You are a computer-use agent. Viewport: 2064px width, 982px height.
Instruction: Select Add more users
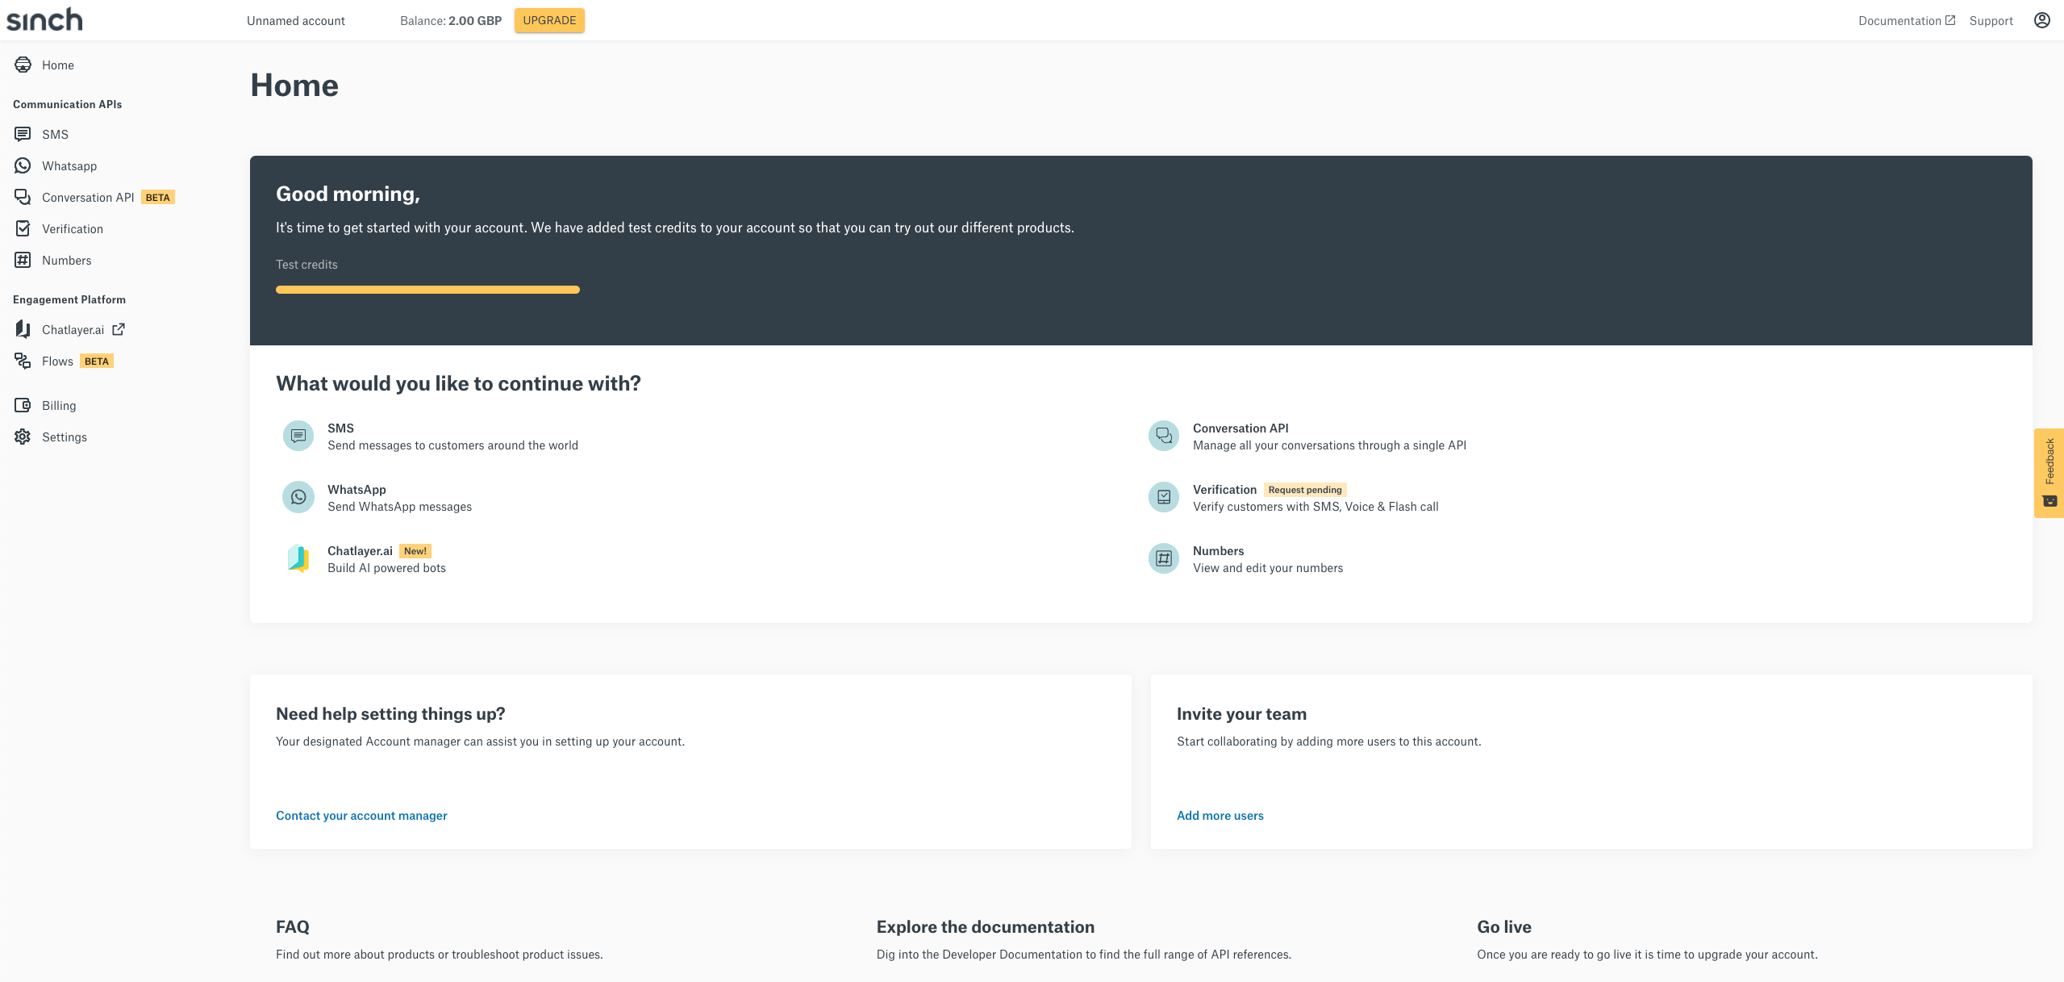click(1220, 815)
